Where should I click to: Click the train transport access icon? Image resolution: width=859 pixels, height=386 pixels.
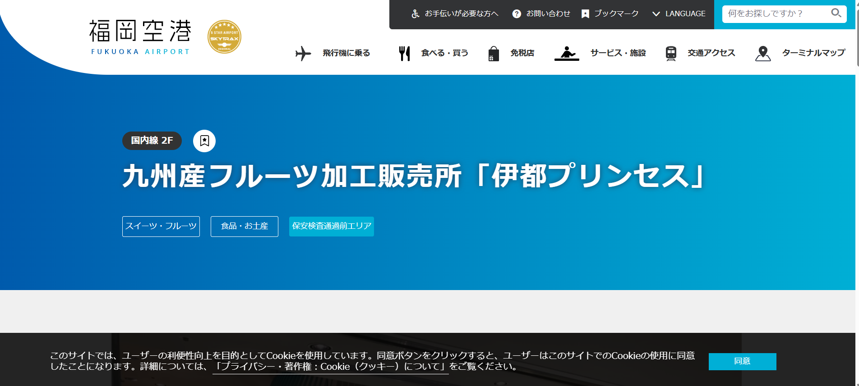tap(671, 53)
